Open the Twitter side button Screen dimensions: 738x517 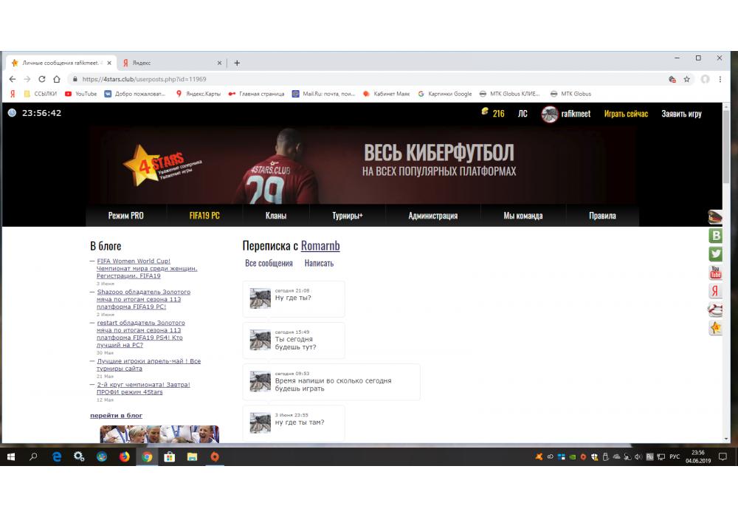click(715, 254)
